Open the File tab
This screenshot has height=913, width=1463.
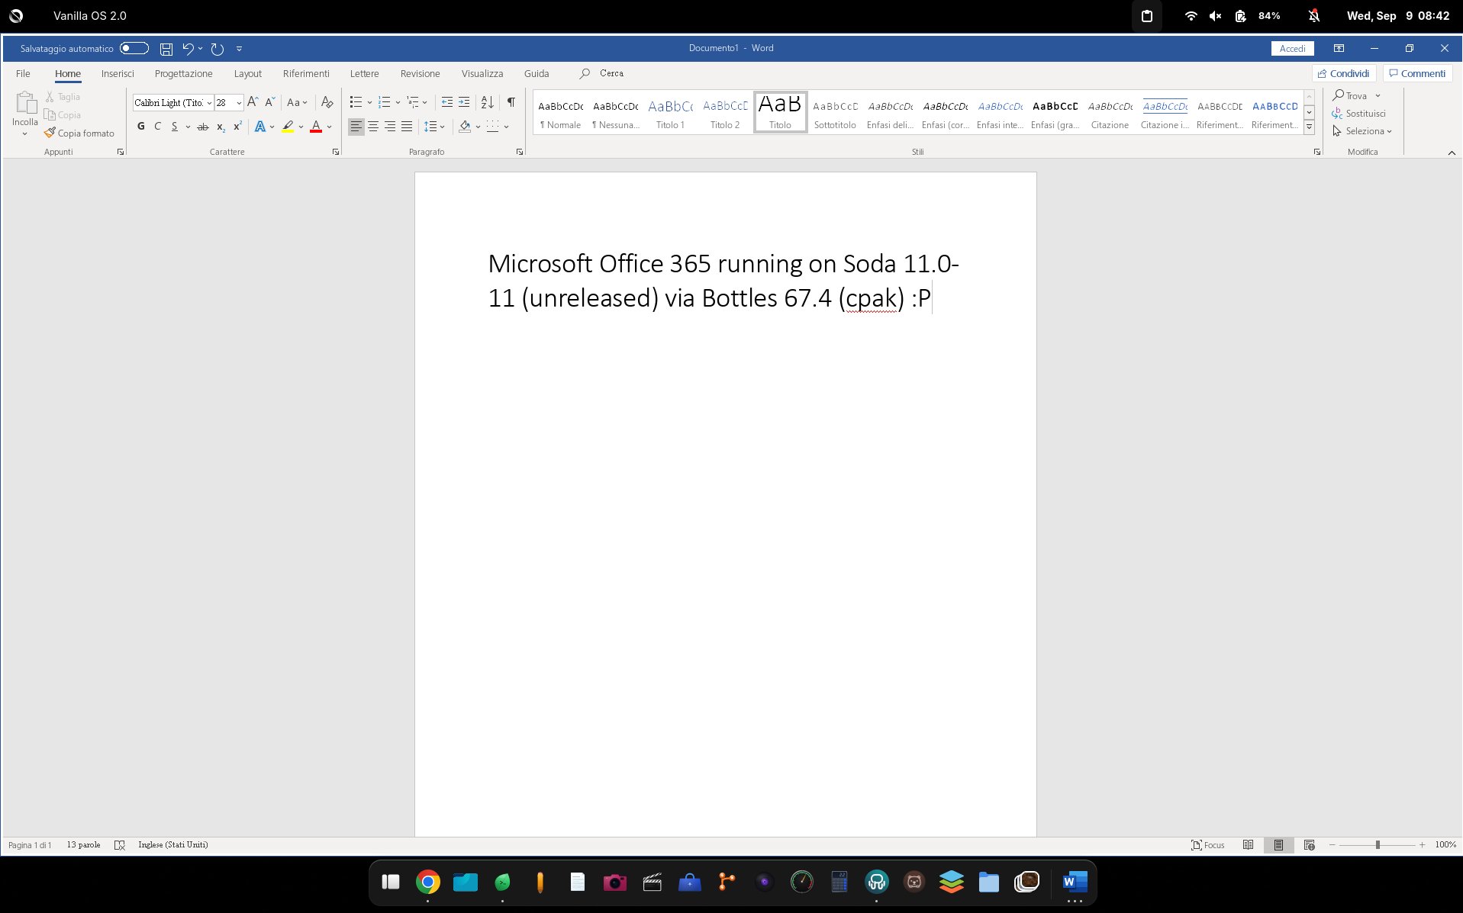pyautogui.click(x=23, y=73)
